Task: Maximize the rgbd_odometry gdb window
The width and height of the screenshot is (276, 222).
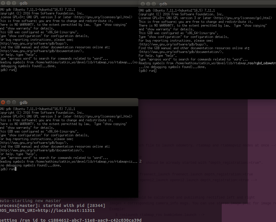Action: (154, 4)
